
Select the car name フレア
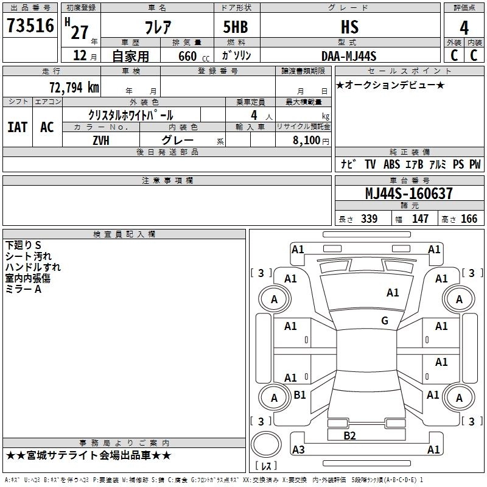158,27
